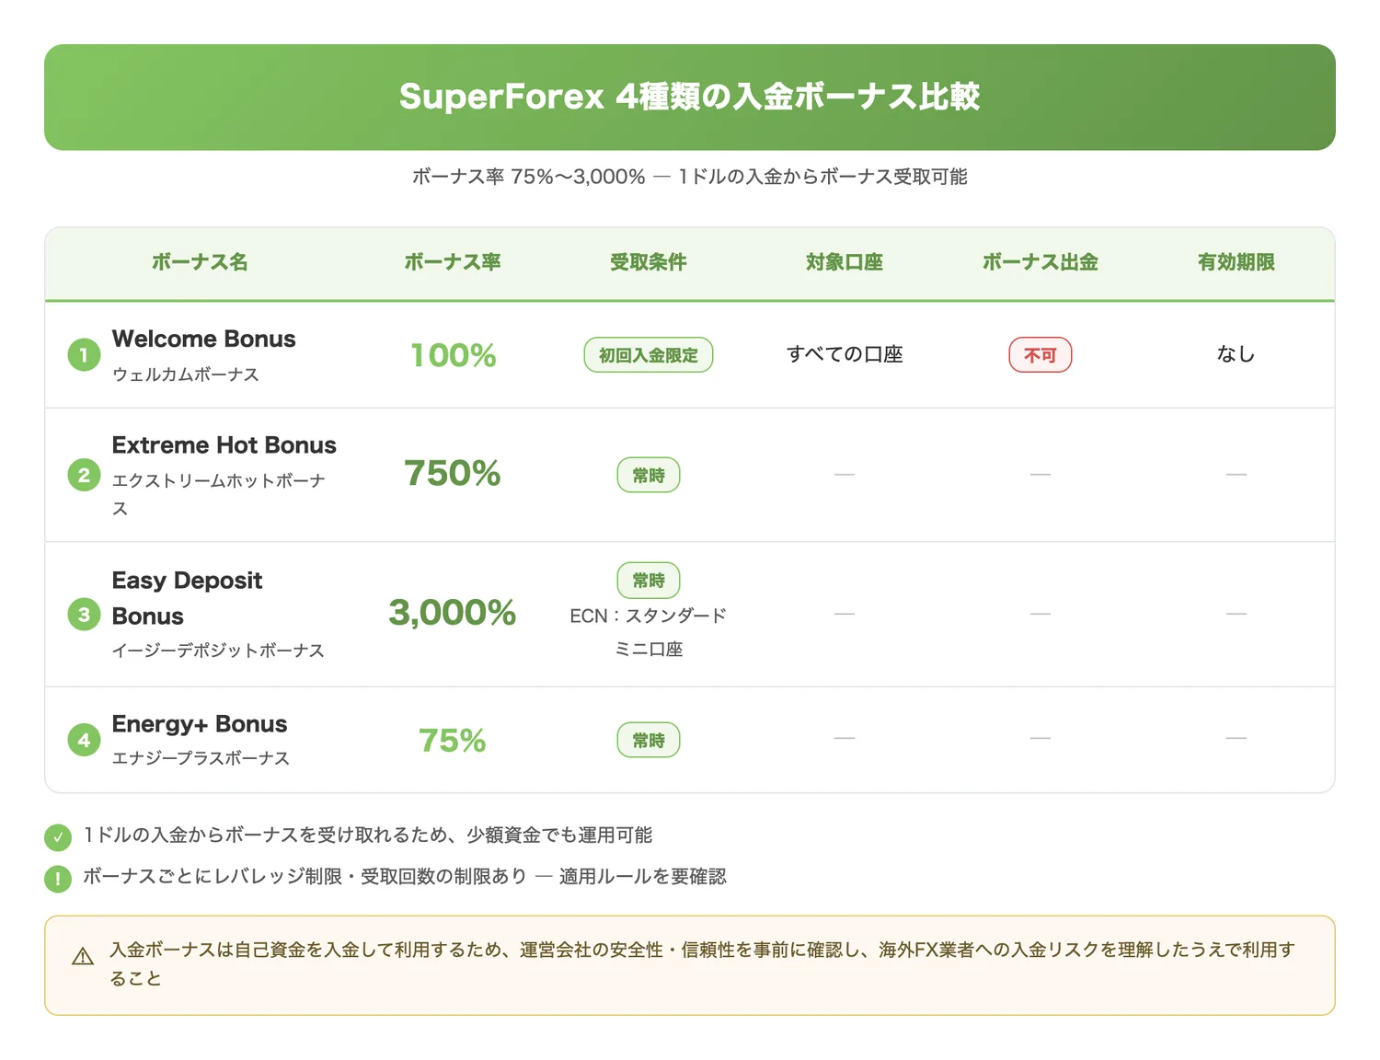Viewport: 1380px width, 1060px height.
Task: Click the ウェルカムボーナス subtitle
Action: click(x=186, y=374)
